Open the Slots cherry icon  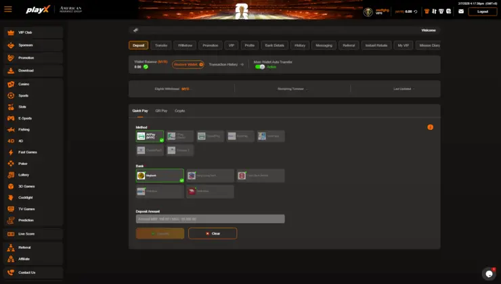[11, 107]
